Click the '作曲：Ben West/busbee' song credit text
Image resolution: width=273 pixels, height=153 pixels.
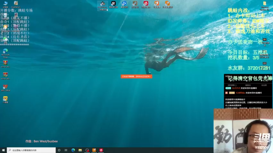pyautogui.click(x=42, y=141)
